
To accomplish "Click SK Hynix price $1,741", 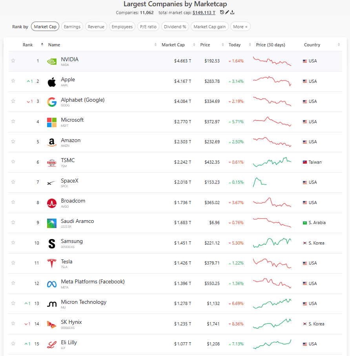I will pos(213,324).
